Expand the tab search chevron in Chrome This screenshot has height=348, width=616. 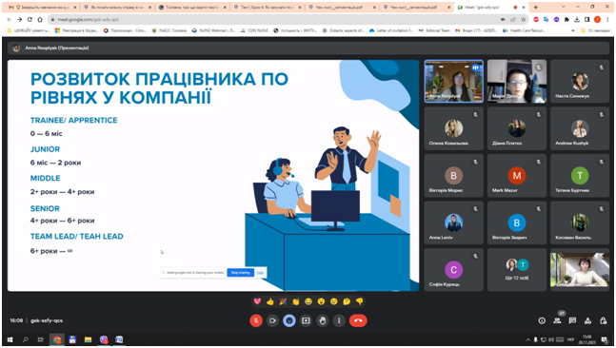(563, 7)
